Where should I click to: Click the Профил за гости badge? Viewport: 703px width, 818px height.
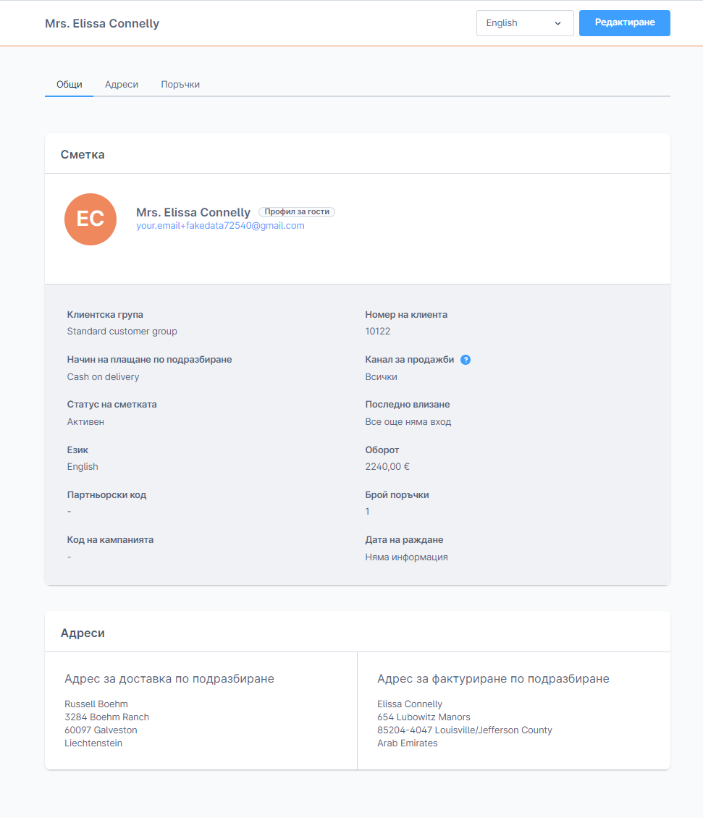coord(297,212)
